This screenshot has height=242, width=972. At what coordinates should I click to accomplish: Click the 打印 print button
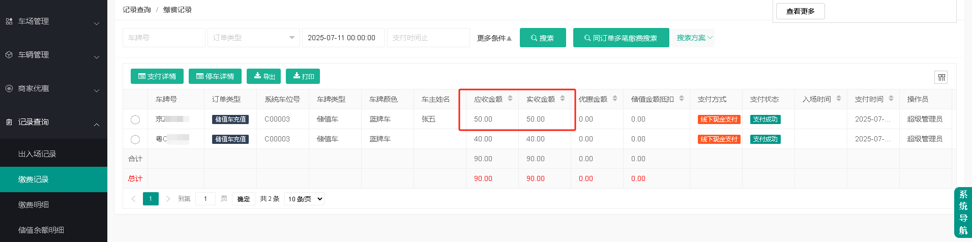point(303,76)
